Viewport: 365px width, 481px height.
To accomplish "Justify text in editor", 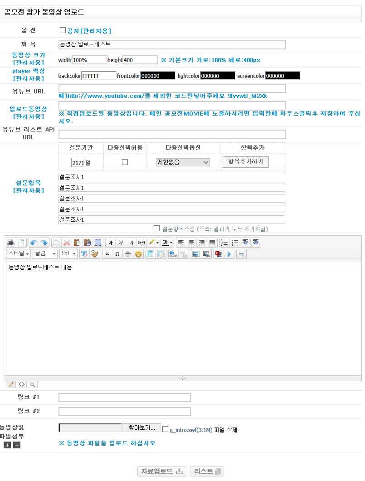I will [x=212, y=243].
